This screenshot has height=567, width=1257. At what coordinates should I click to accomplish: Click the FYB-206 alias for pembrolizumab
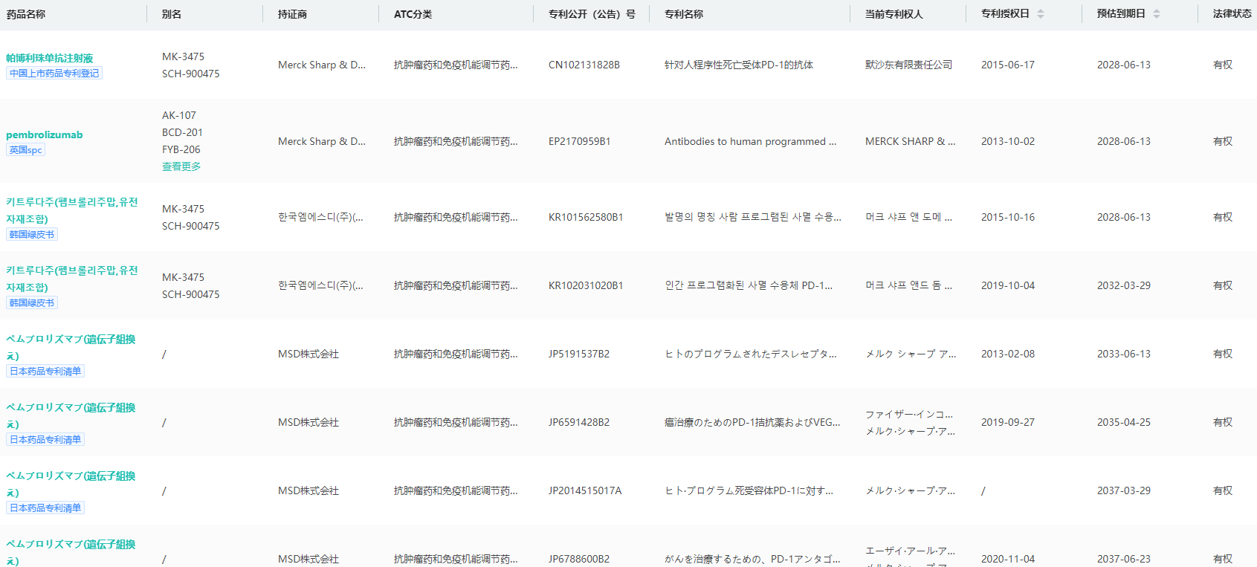click(x=181, y=150)
